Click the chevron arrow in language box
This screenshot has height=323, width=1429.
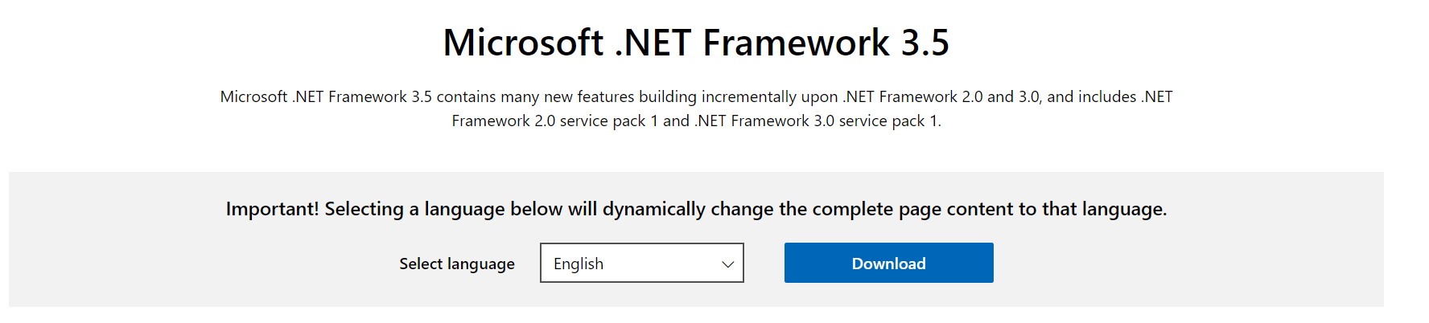click(x=727, y=264)
